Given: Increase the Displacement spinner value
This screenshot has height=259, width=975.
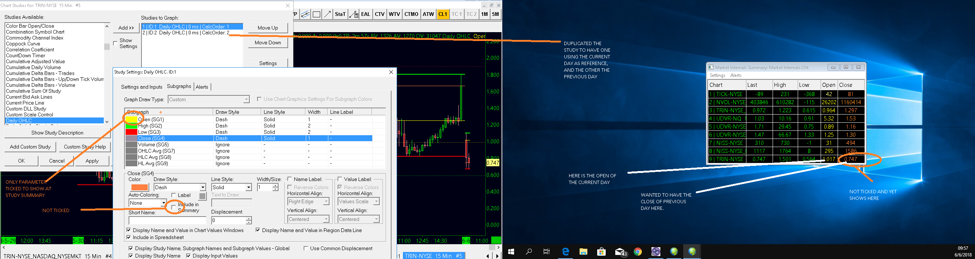Looking at the screenshot, I should 248,218.
